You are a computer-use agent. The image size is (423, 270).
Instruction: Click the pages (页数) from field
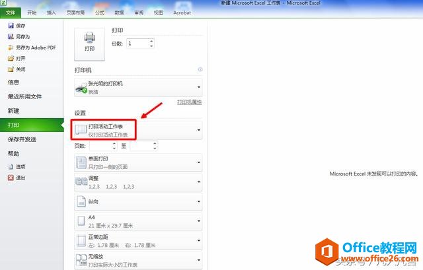coord(100,146)
